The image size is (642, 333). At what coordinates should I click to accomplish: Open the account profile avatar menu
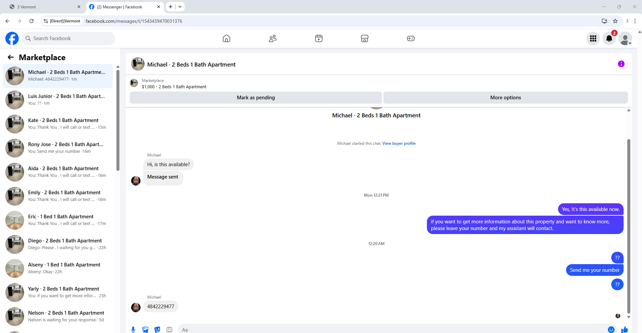pos(625,38)
